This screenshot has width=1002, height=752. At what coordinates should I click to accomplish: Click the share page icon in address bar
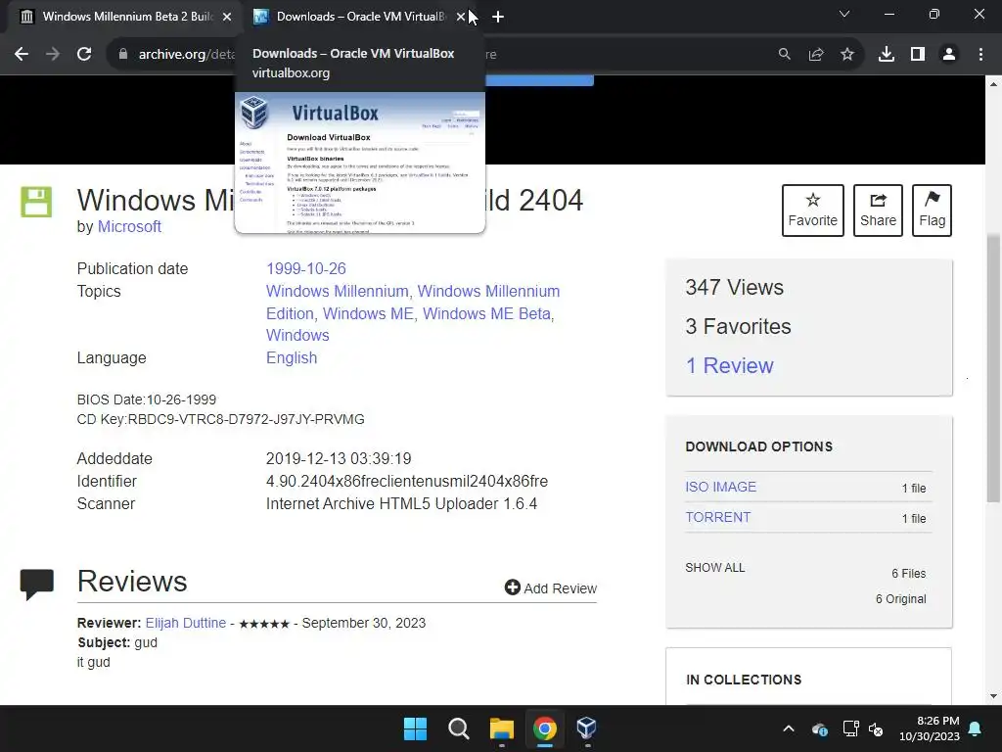(816, 55)
